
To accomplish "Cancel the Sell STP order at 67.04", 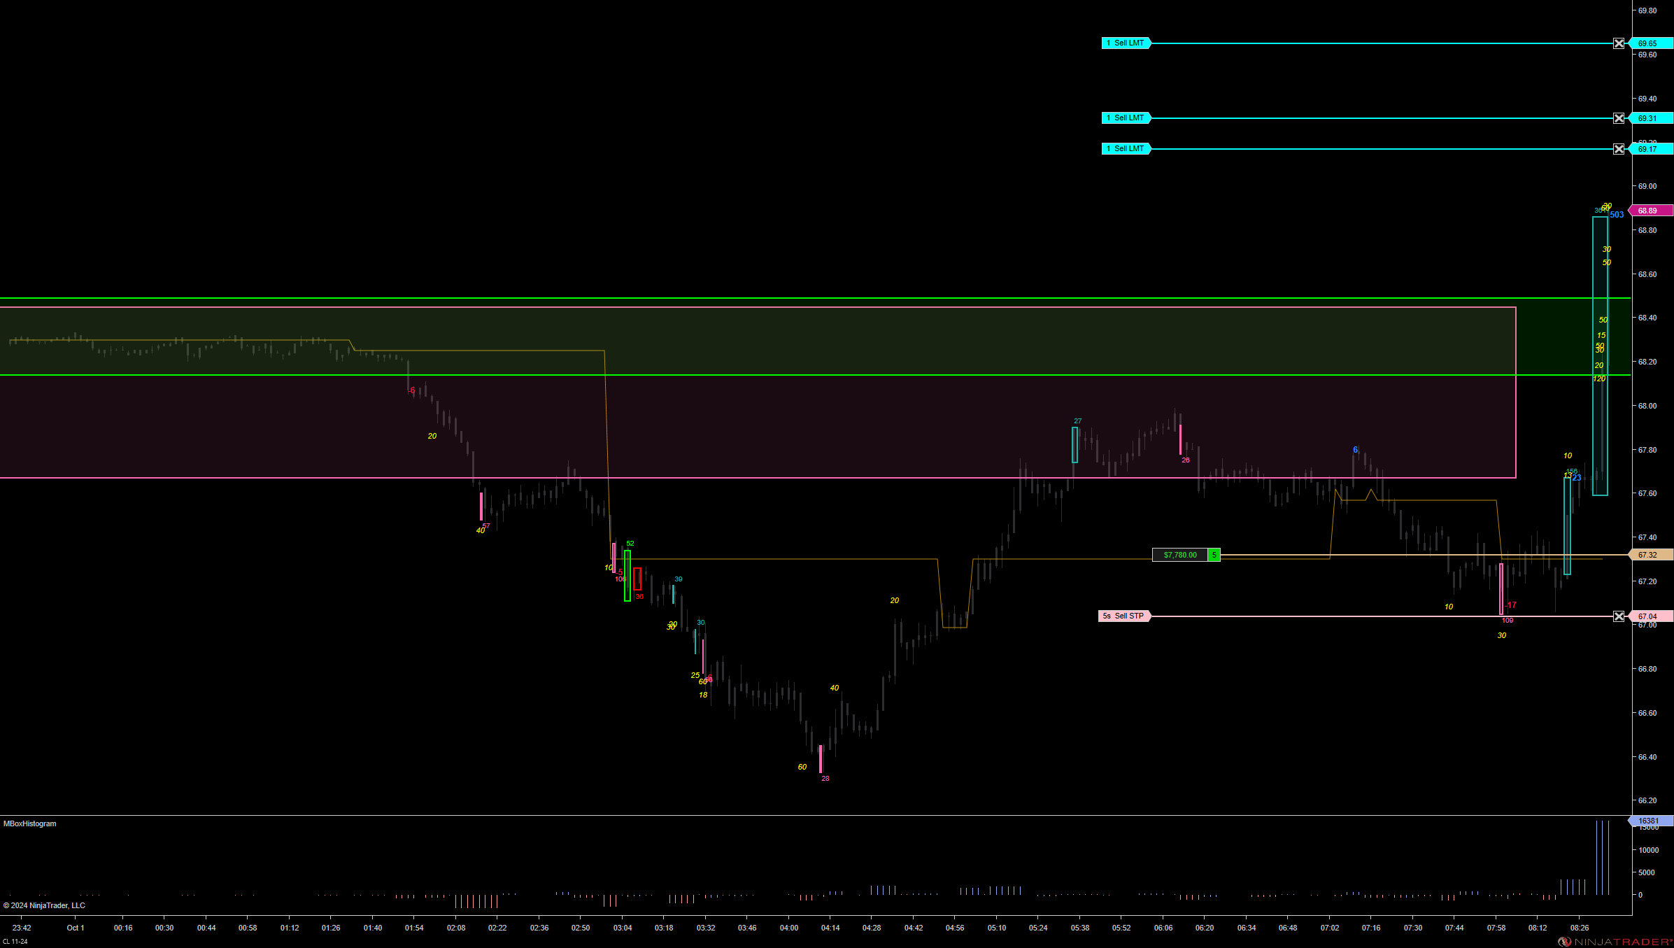I will (x=1619, y=616).
